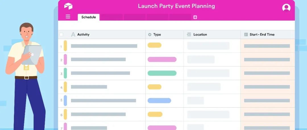The height and width of the screenshot is (130, 307).
Task: Open the second blank pink tab
Action: [135, 17]
